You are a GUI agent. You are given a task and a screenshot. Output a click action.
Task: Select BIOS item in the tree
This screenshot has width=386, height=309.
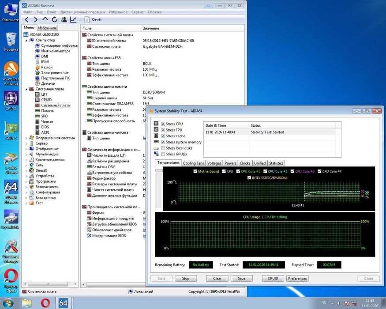pyautogui.click(x=42, y=127)
